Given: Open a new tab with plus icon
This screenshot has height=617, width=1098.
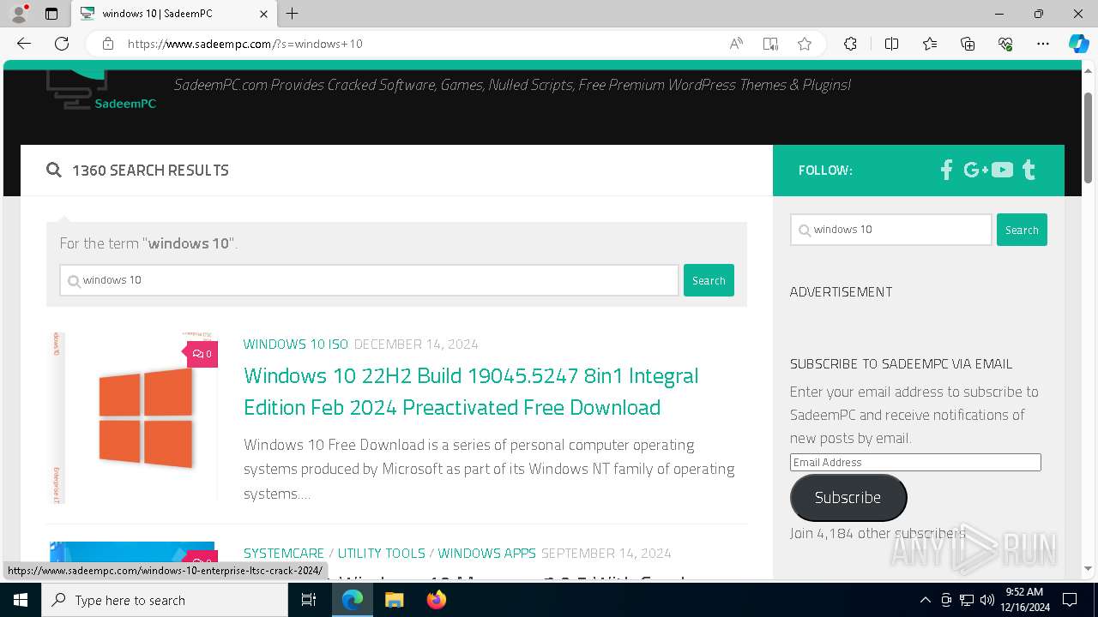Looking at the screenshot, I should pyautogui.click(x=293, y=14).
